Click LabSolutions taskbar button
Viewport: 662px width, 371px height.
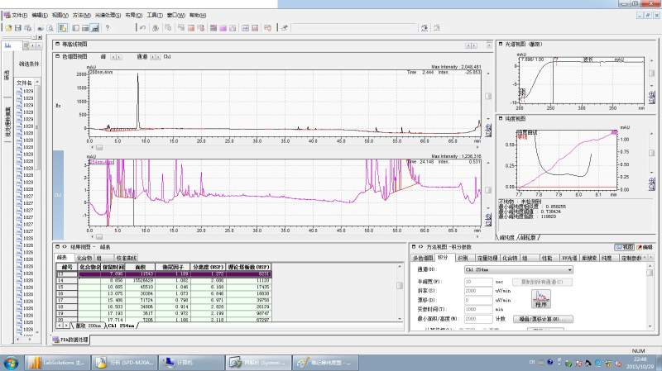(x=55, y=362)
